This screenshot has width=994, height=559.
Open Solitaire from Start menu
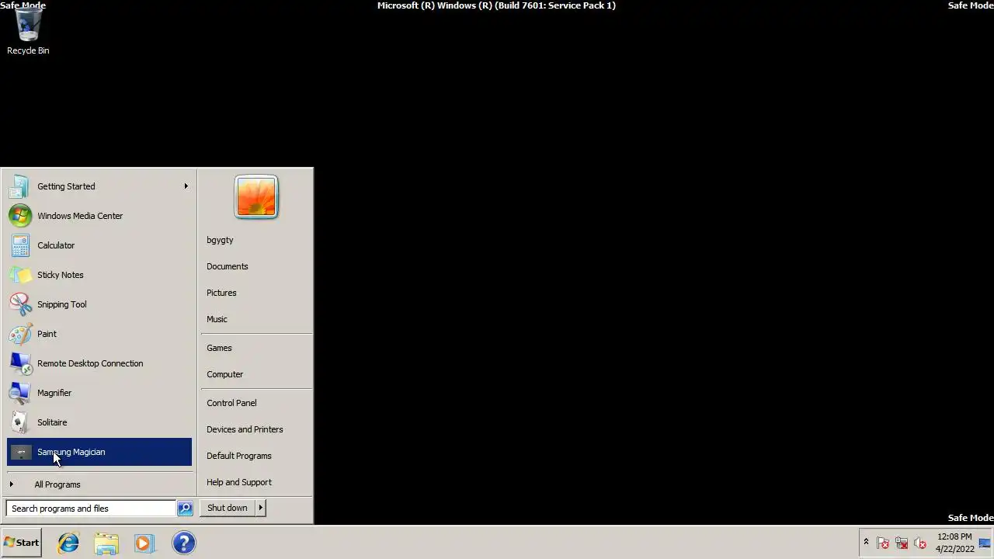click(x=99, y=422)
